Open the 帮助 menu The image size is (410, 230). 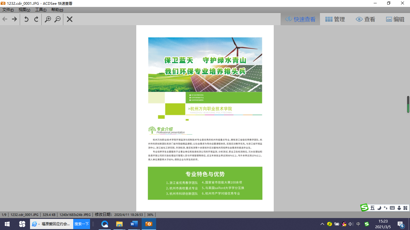(x=57, y=10)
